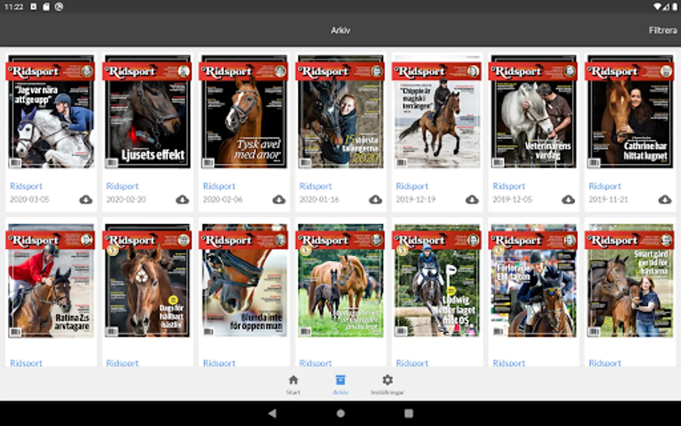Open the 'Ljusets effekt' cover

148,112
